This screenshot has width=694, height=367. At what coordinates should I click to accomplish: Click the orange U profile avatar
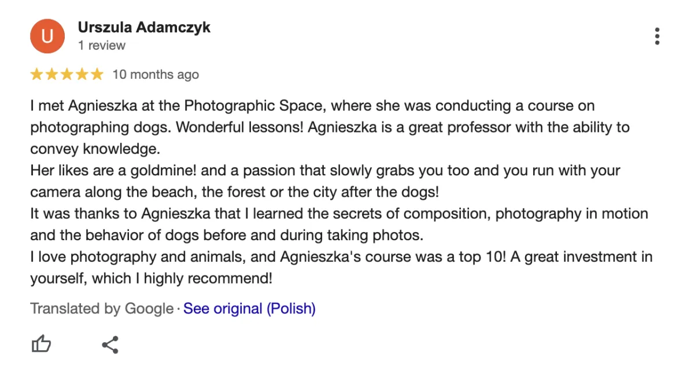tap(47, 36)
